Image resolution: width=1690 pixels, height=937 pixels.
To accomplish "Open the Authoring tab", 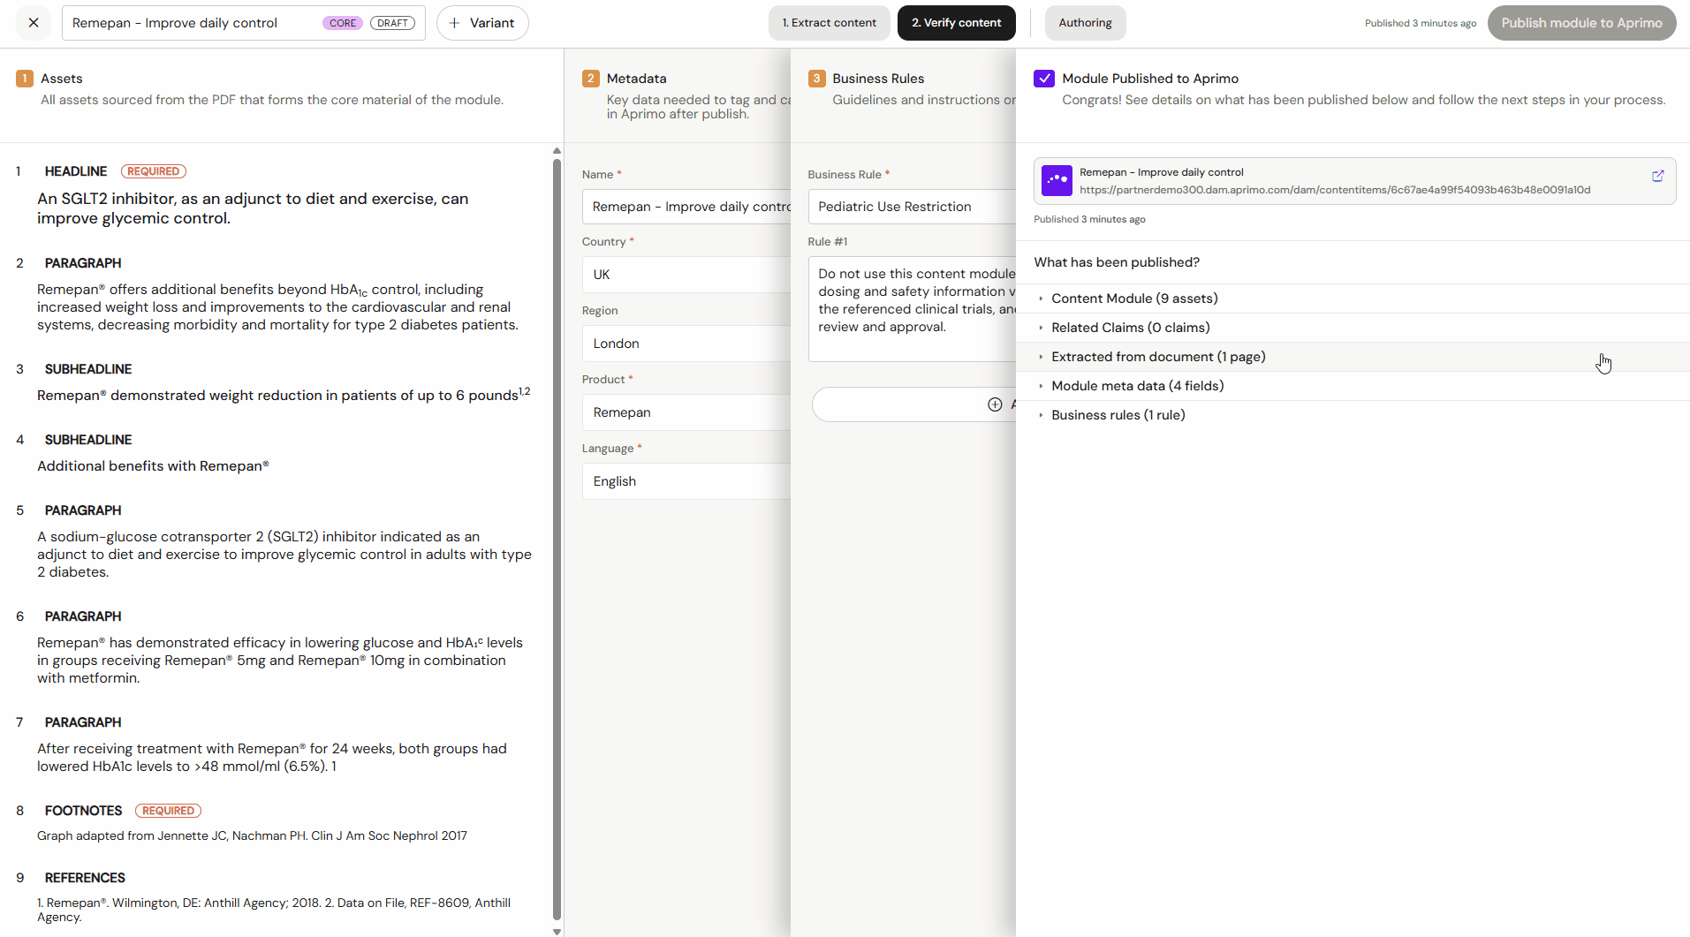I will [x=1086, y=23].
